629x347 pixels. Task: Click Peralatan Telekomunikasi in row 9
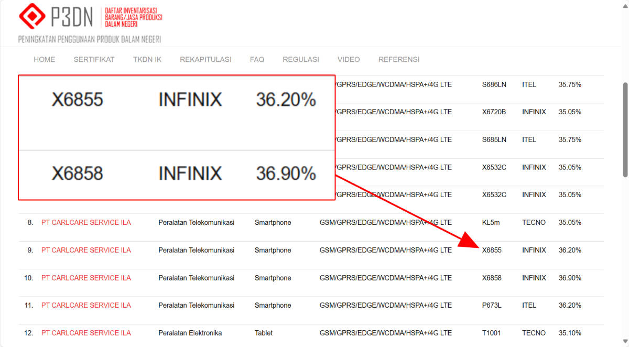(x=196, y=250)
